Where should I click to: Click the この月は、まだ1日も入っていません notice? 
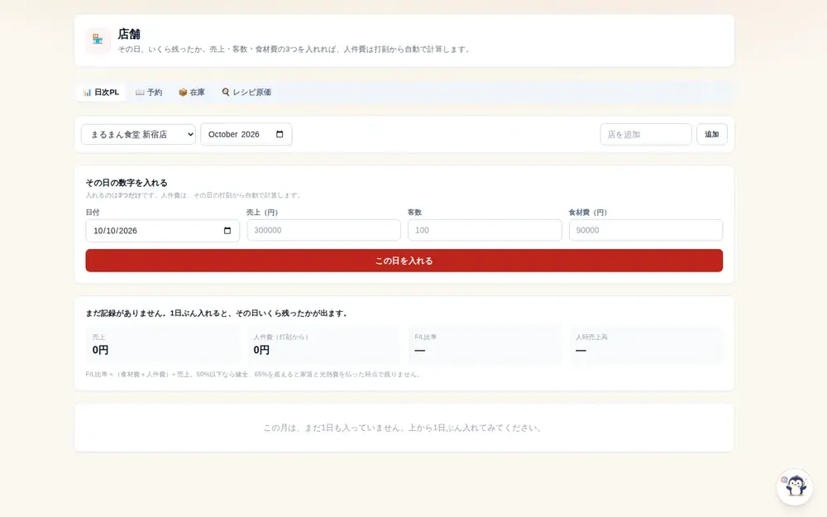[404, 428]
